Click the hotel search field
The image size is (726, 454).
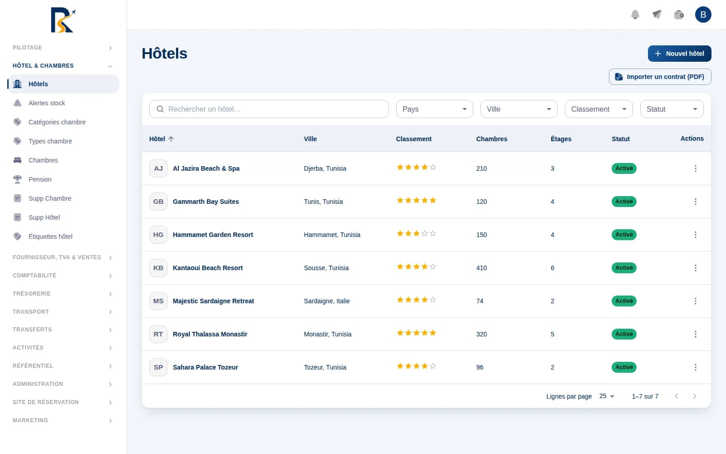[x=269, y=109]
